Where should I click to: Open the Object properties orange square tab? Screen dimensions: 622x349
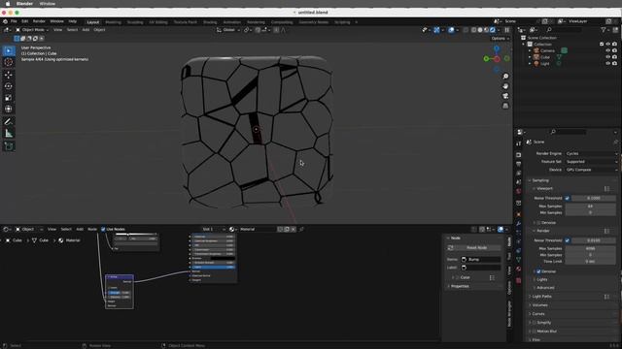518,214
